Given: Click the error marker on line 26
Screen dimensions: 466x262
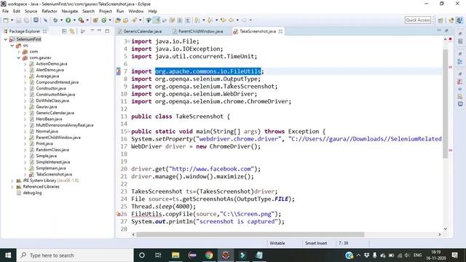Looking at the screenshot, I should pyautogui.click(x=118, y=214).
